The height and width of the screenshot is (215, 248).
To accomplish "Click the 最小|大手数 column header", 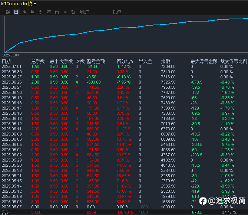I will point(61,61).
